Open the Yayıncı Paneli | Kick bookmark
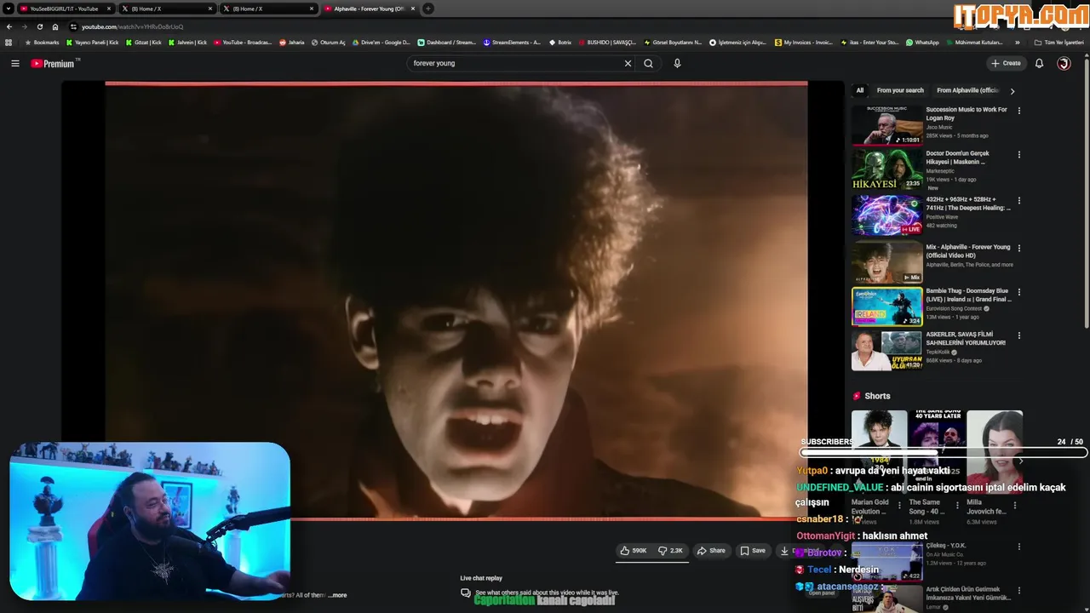The width and height of the screenshot is (1090, 613). pos(93,42)
